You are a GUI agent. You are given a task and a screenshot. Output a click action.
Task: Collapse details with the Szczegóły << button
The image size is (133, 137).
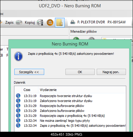pos(29,72)
